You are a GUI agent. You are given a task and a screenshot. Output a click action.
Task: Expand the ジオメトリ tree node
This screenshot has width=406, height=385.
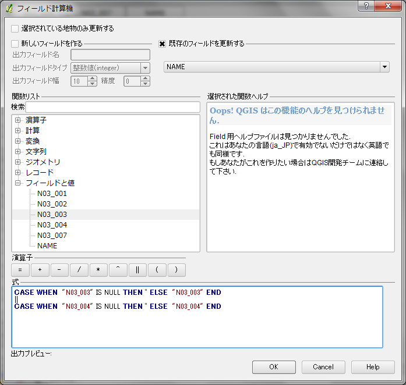[18, 162]
